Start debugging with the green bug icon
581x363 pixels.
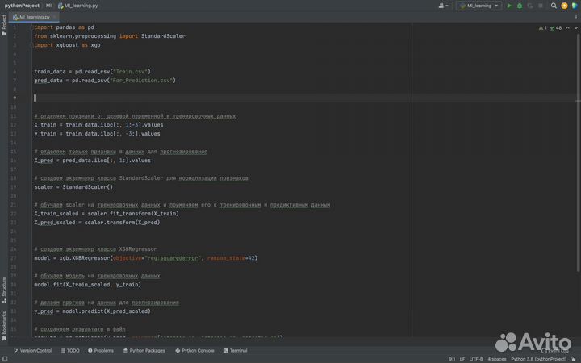[x=520, y=6]
